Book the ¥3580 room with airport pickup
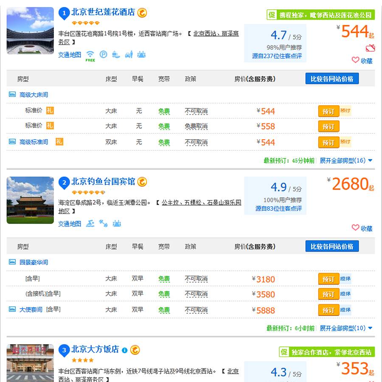Image resolution: width=382 pixels, height=382 pixels. point(329,294)
